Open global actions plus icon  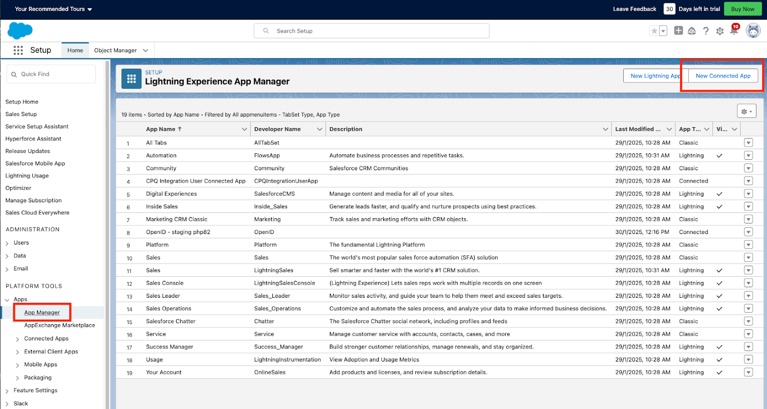coord(678,31)
